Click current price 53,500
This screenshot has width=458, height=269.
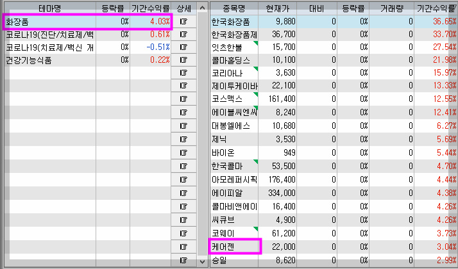(284, 166)
